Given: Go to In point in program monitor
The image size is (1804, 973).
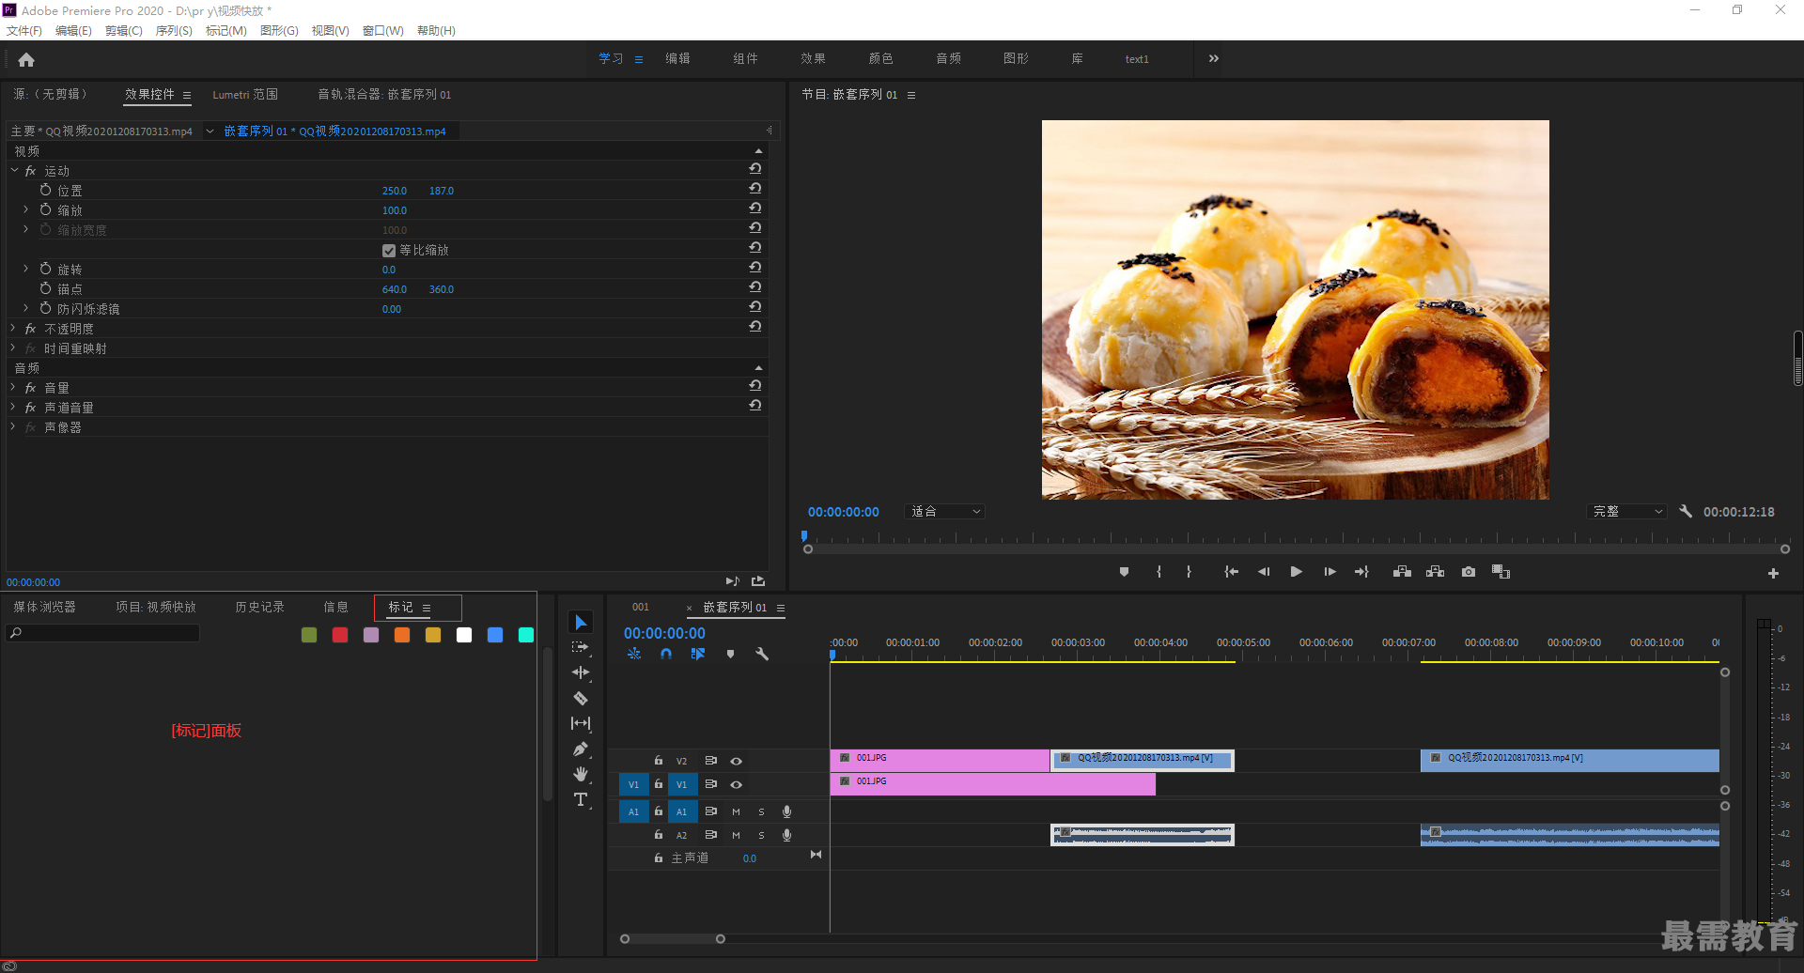Looking at the screenshot, I should coord(1231,572).
